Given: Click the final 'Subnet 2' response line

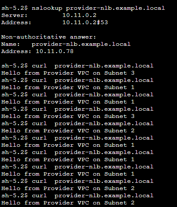Looking at the screenshot, I should coord(68,203).
